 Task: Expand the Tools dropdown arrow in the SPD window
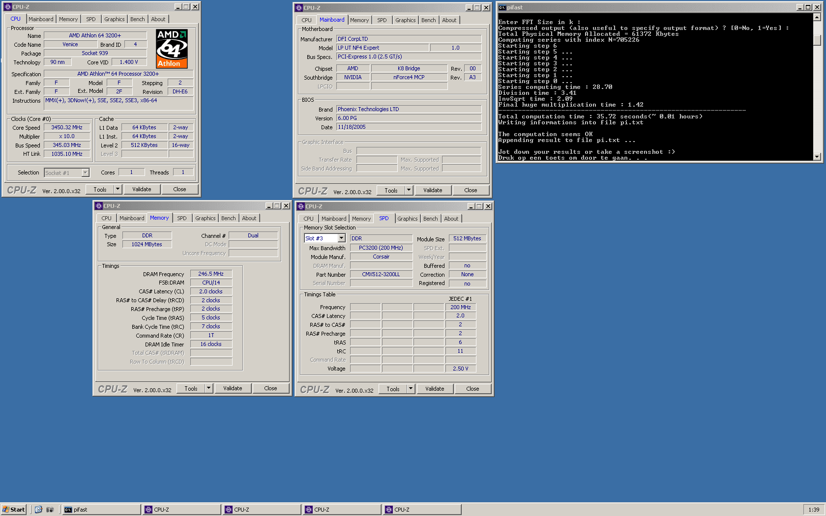(x=411, y=389)
